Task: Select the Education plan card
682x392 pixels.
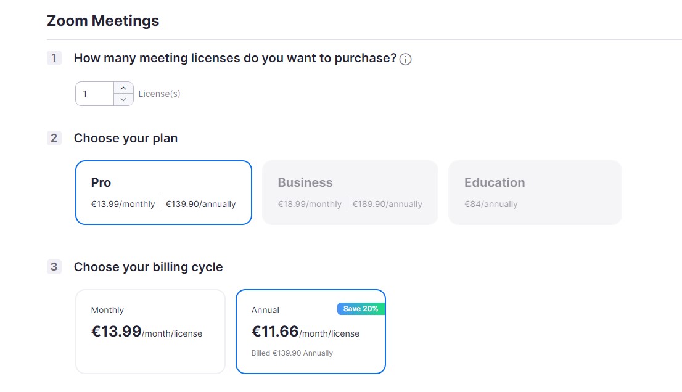Action: pyautogui.click(x=535, y=192)
